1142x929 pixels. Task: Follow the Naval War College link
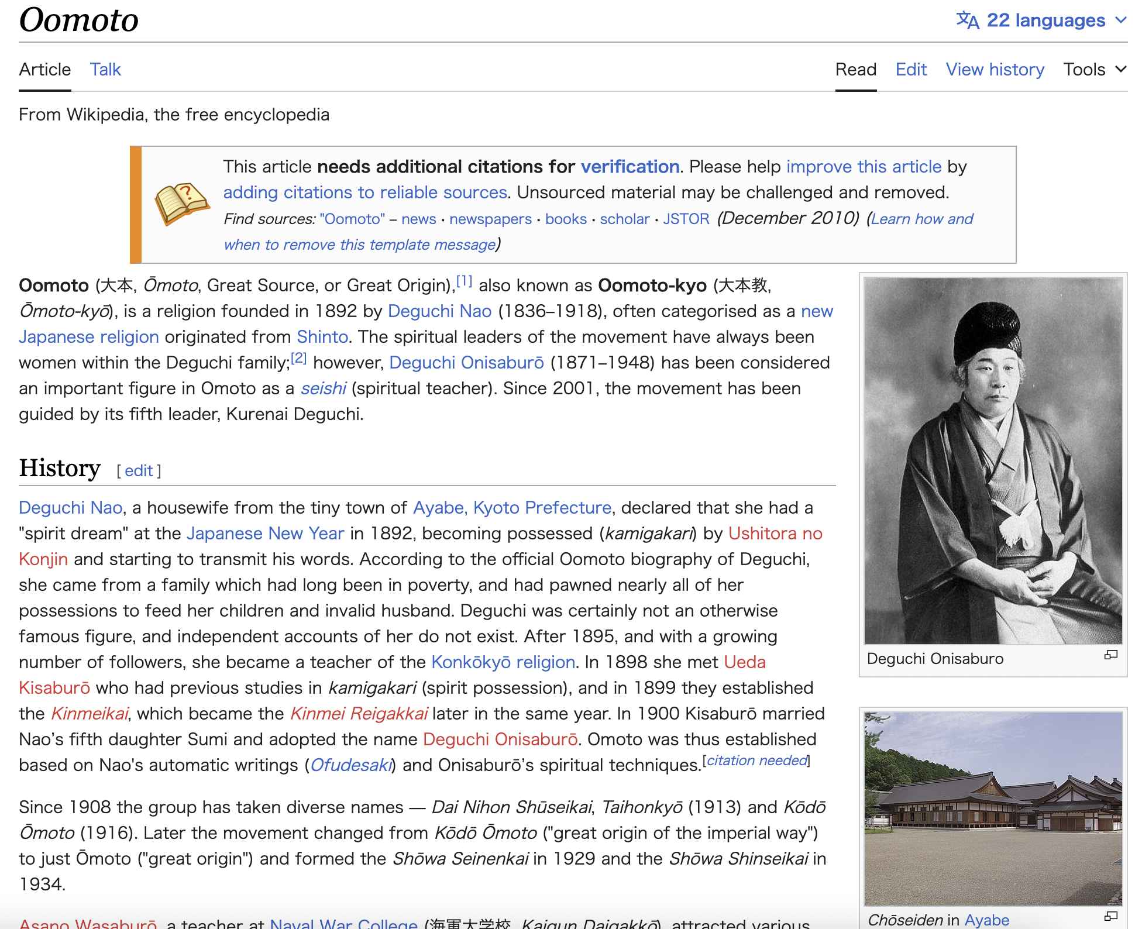(x=343, y=924)
